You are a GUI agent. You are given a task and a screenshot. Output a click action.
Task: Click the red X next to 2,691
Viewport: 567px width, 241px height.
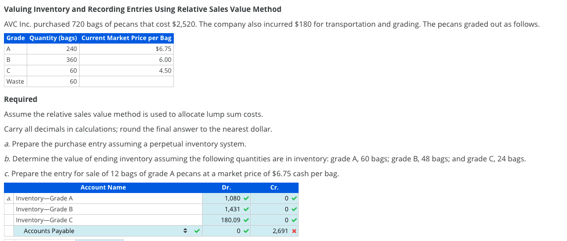(294, 231)
